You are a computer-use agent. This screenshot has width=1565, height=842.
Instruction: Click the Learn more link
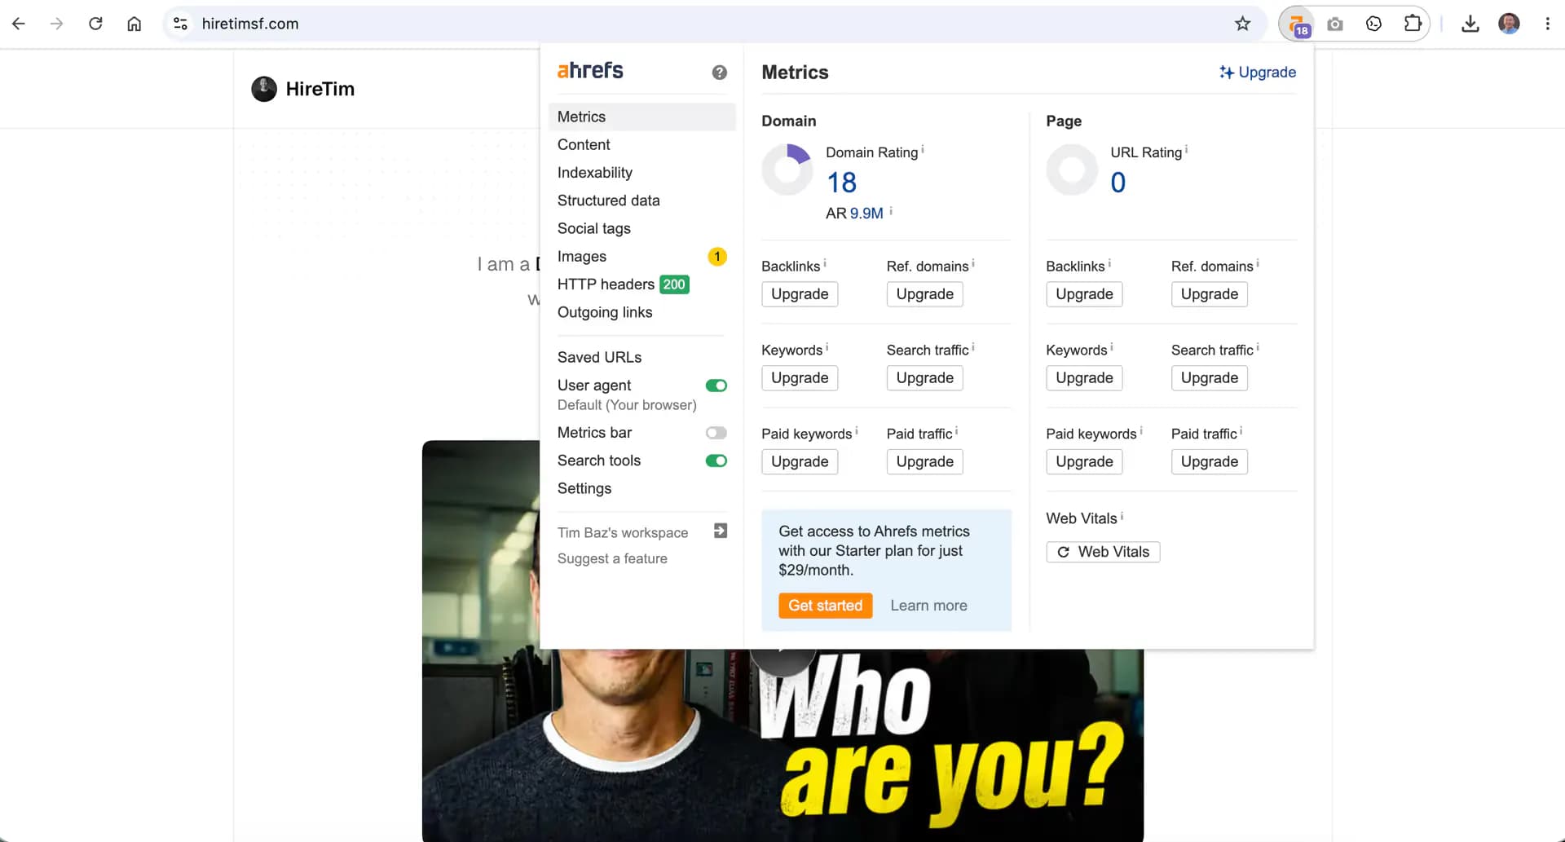click(928, 606)
